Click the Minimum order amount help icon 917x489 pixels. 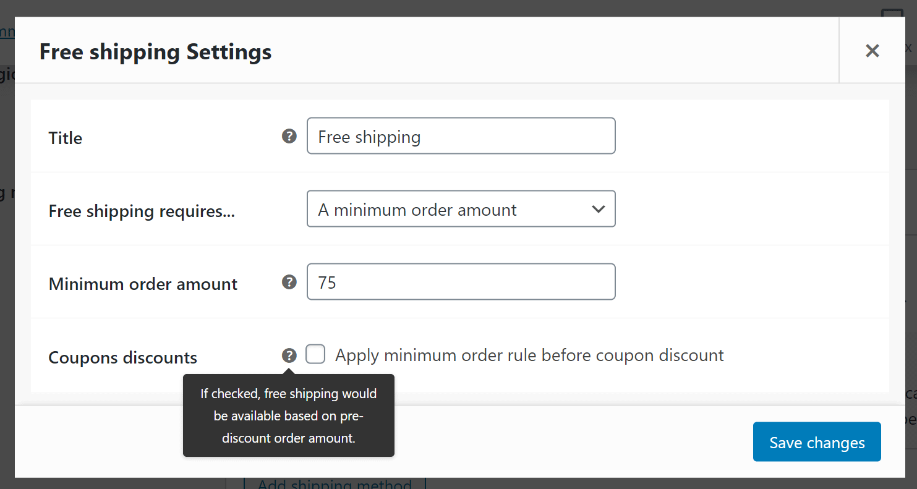click(x=289, y=282)
